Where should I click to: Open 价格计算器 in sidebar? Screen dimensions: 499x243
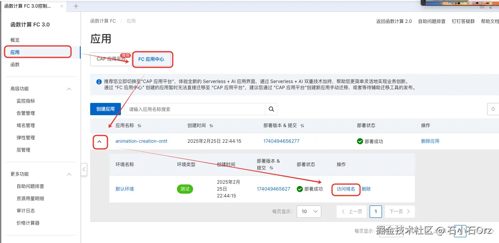[28, 223]
